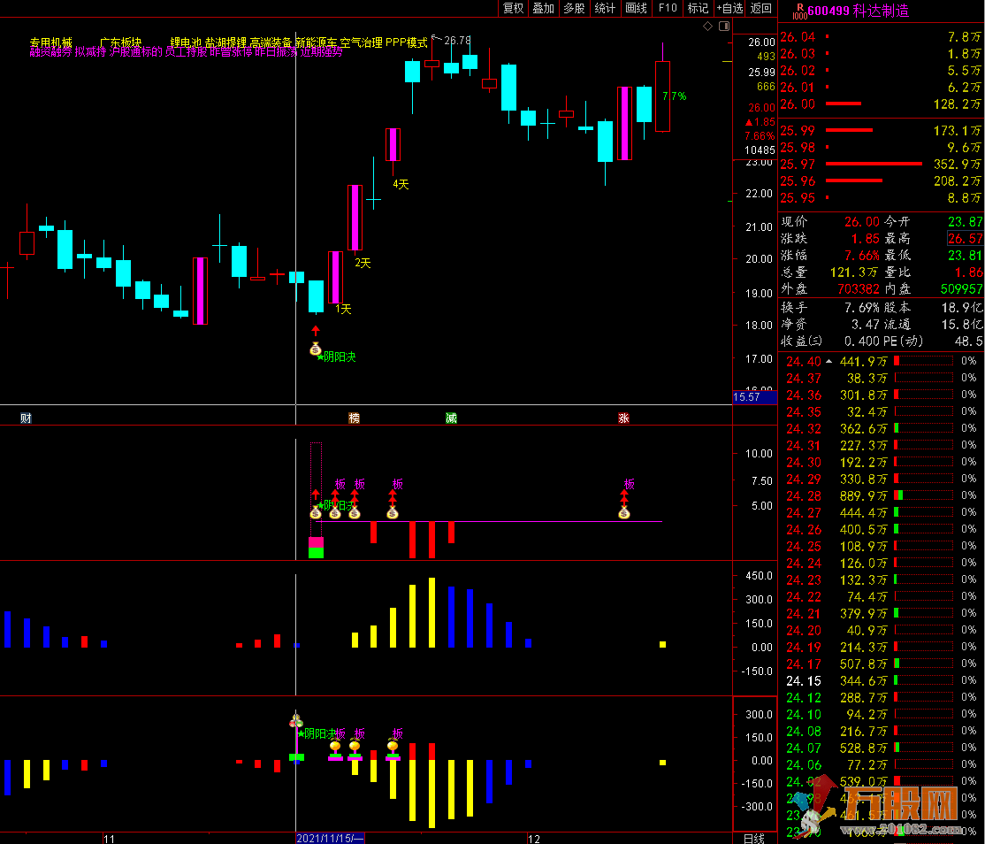985x844 pixels.
Task: Click the diamond icon above chart
Action: 708,26
